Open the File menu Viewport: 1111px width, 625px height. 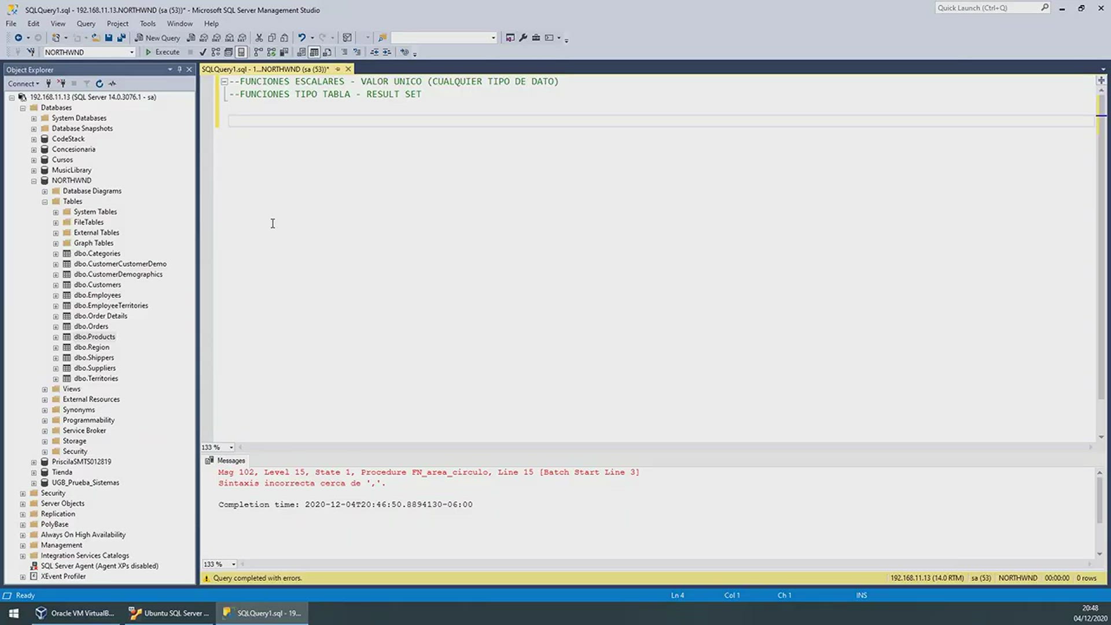[x=11, y=24]
